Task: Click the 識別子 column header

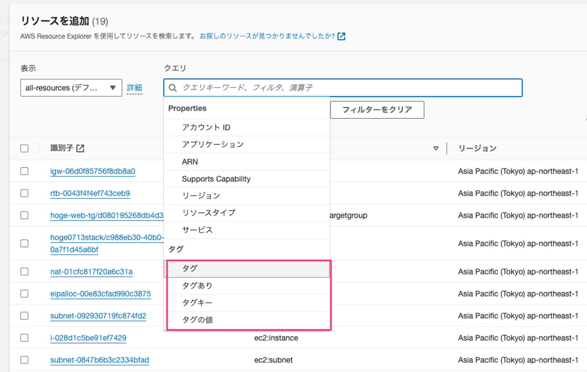Action: point(62,148)
